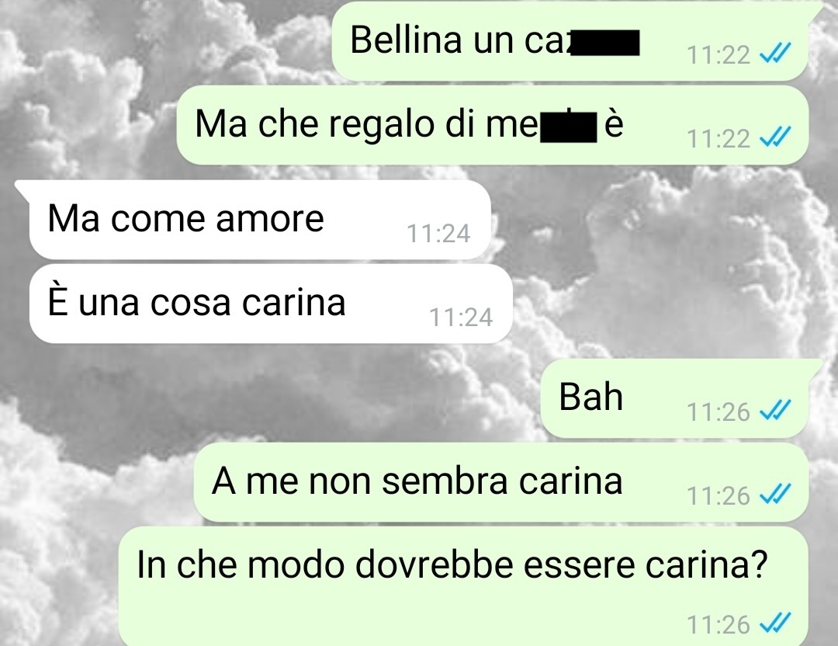838x646 pixels.
Task: Click read checkmarks on 'Ma che regalo' message
Action: (775, 137)
